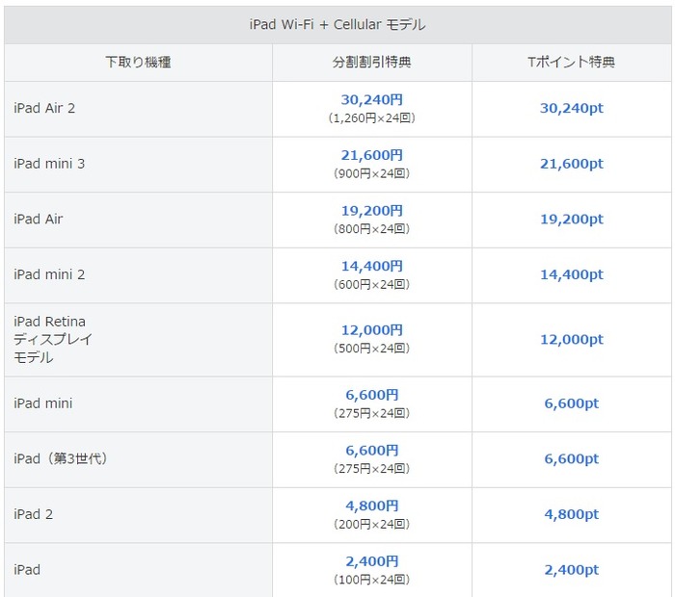Click the 2,400円 discount amount

[x=372, y=561]
